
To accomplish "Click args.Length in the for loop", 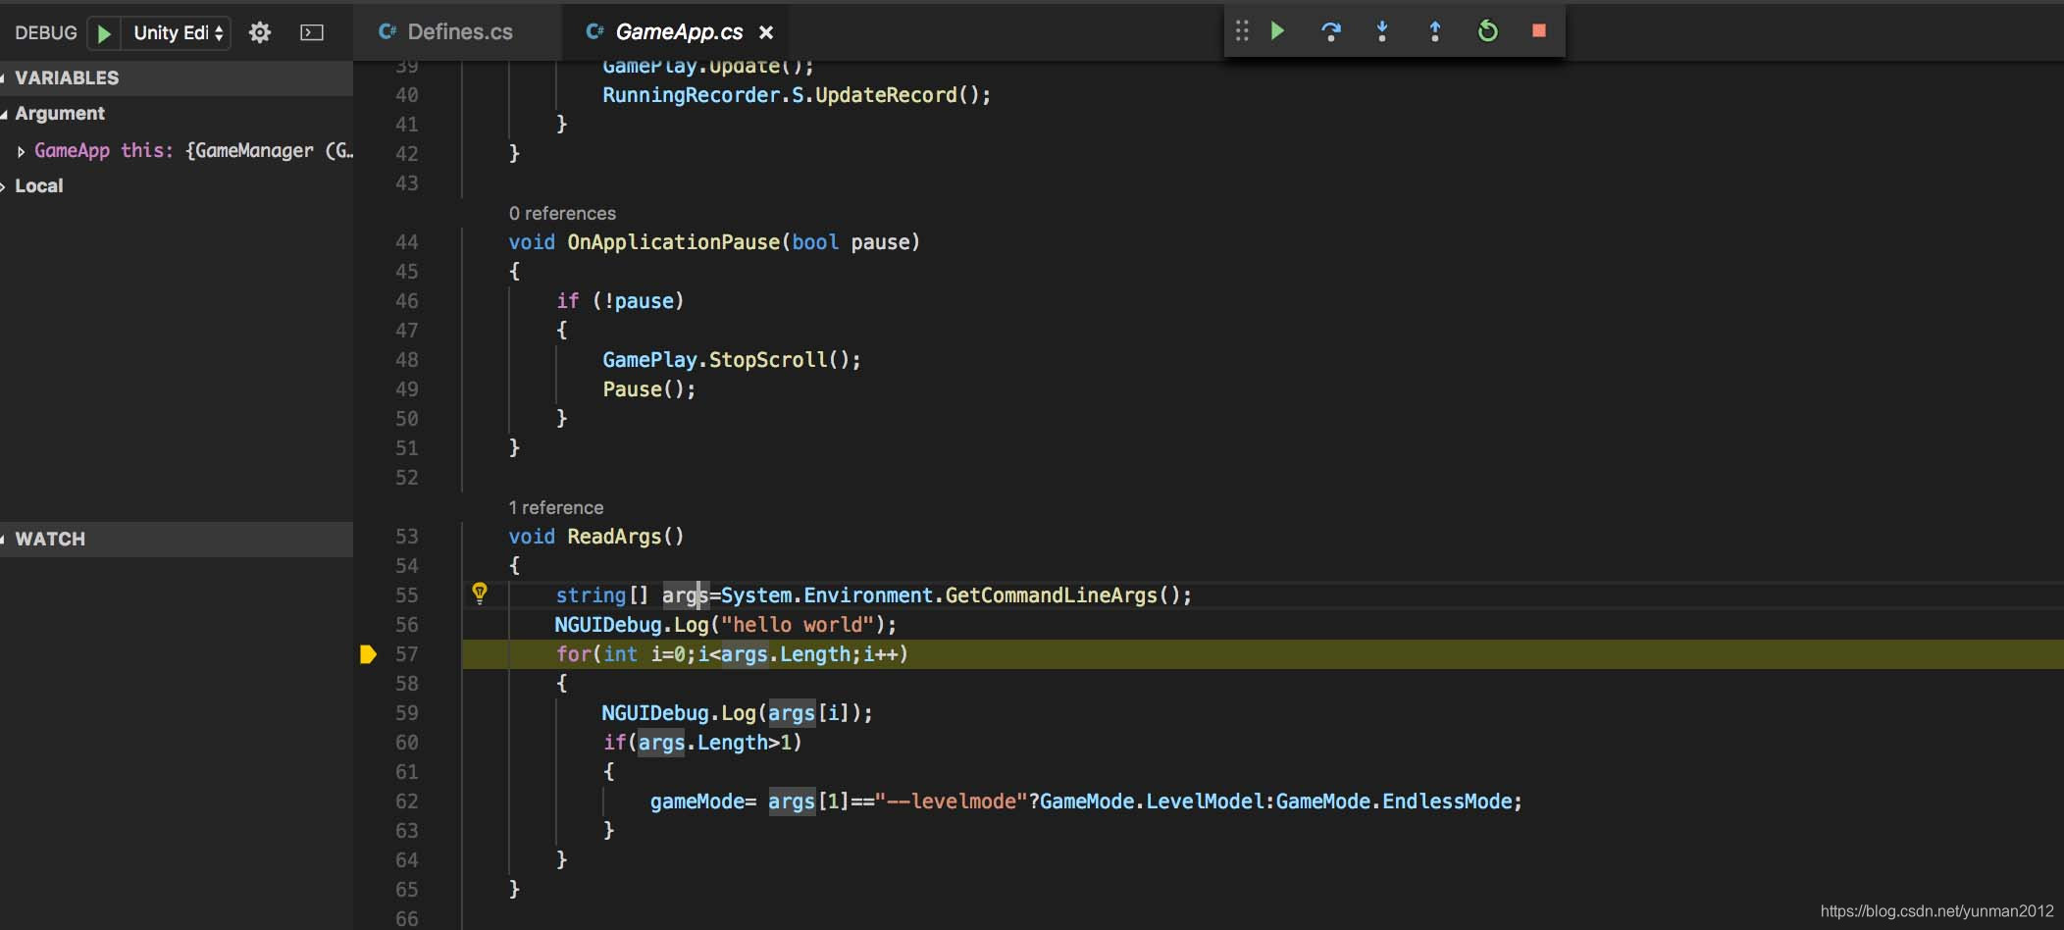I will click(x=786, y=654).
